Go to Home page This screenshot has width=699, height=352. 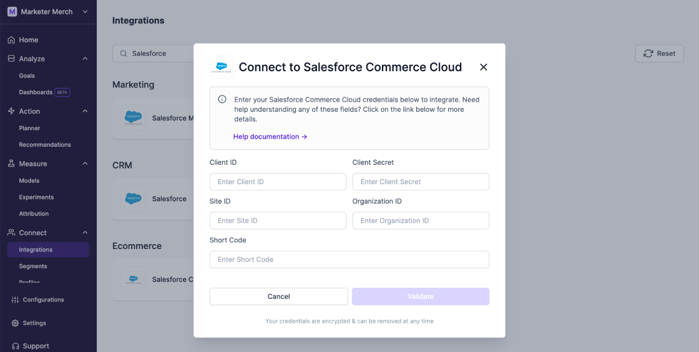[x=29, y=40]
